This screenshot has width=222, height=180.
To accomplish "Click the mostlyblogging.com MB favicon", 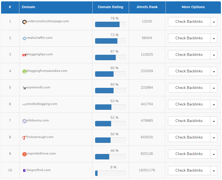I will pos(24,105).
